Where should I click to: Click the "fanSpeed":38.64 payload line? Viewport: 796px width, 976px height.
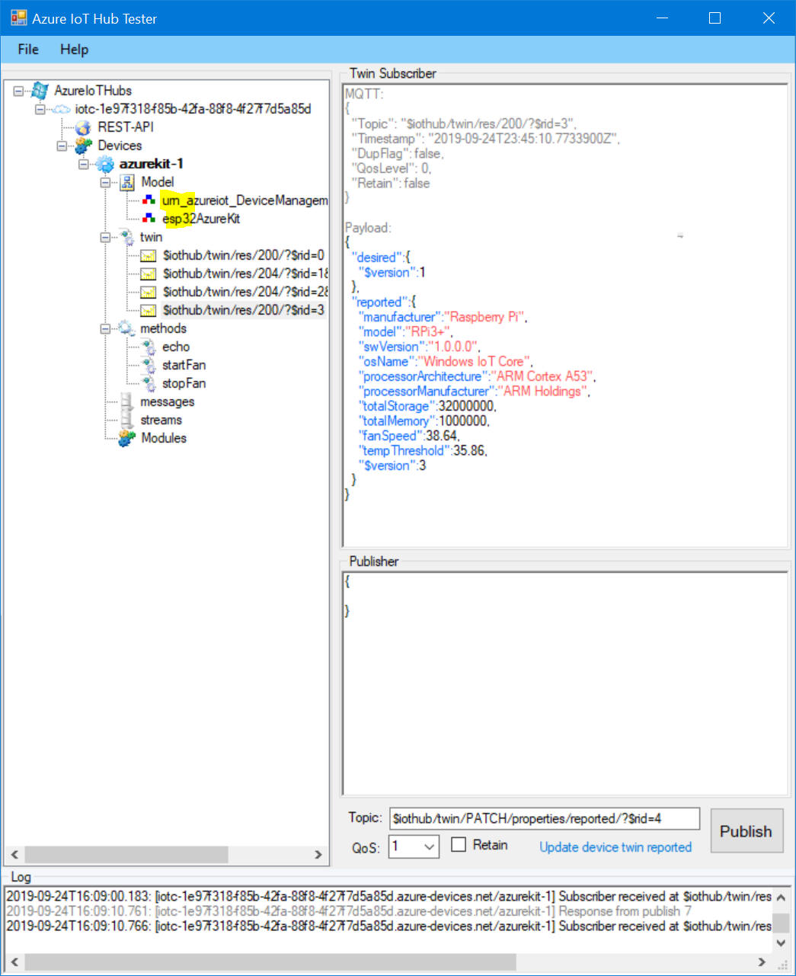[x=409, y=436]
